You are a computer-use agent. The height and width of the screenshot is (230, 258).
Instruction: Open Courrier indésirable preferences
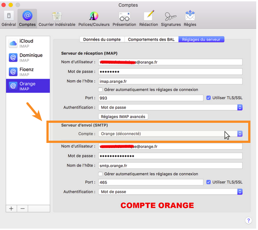[57, 19]
